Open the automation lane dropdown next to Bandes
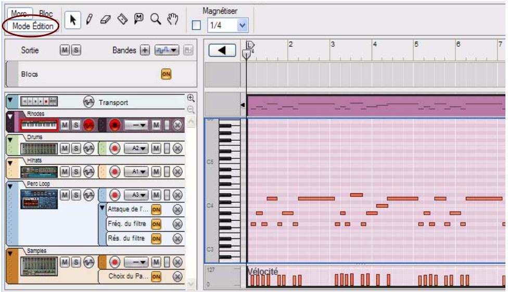Image resolution: width=508 pixels, height=292 pixels. (x=167, y=50)
